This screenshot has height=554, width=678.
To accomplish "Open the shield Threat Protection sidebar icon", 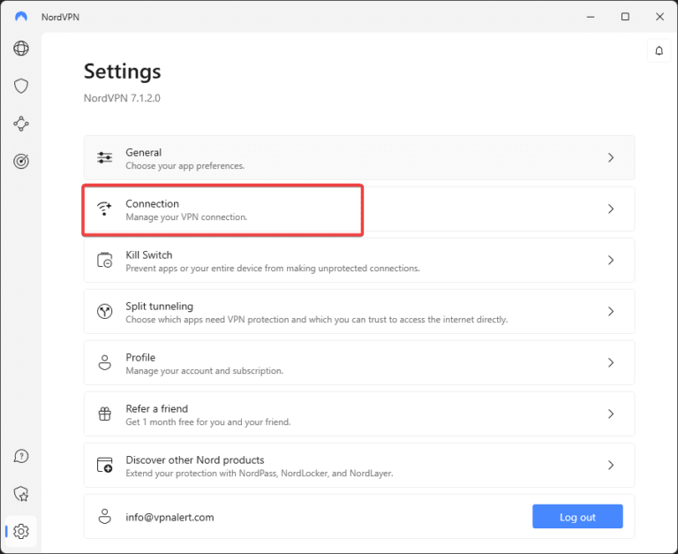I will 21,86.
